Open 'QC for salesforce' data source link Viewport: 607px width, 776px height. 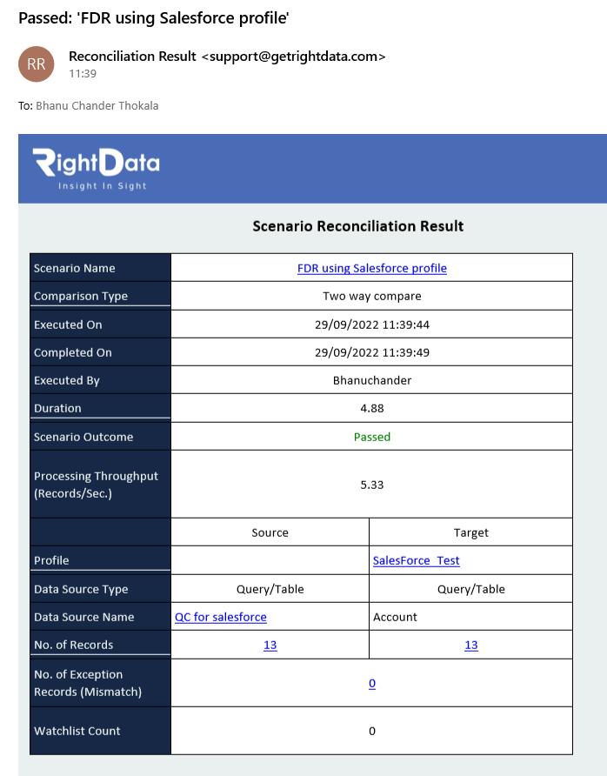tap(221, 617)
